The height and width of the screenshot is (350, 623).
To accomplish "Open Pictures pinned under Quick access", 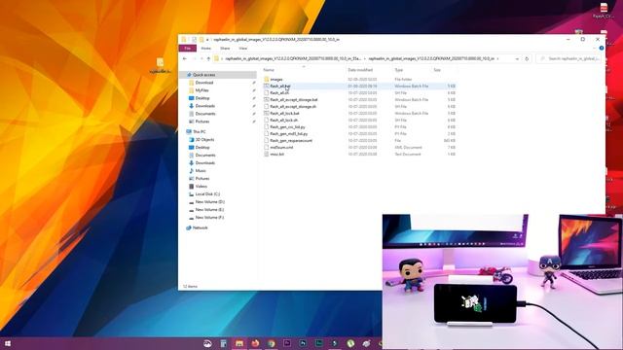I will [x=202, y=122].
